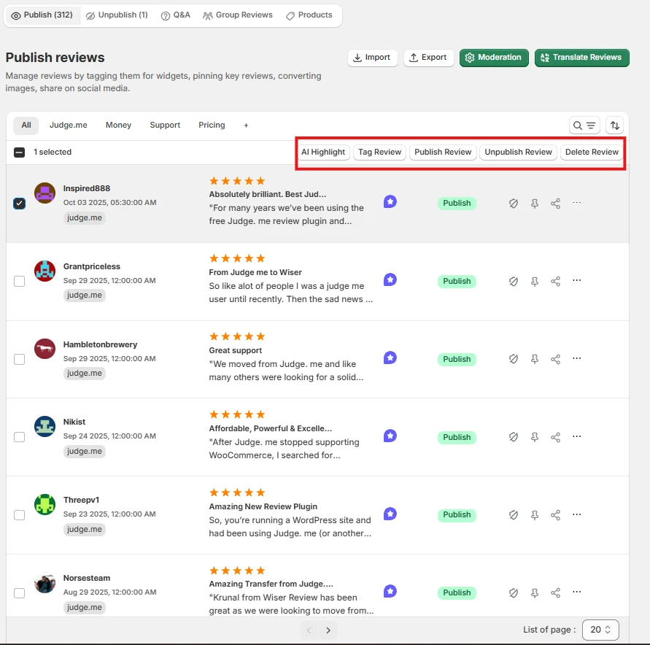
Task: Select the Money filter tab
Action: pyautogui.click(x=118, y=125)
